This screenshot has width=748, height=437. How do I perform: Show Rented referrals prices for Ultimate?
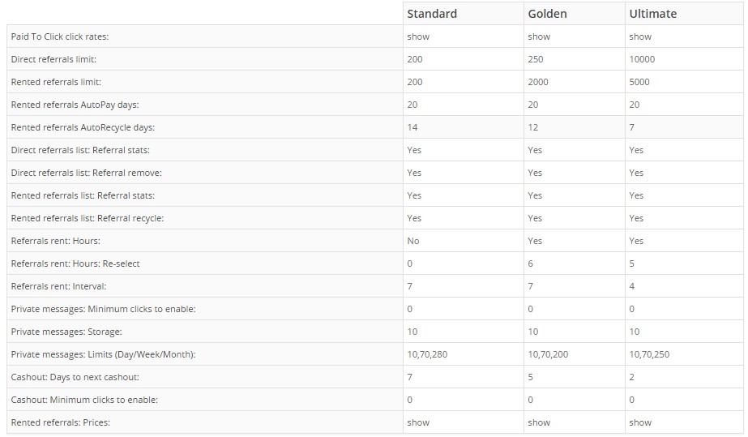coord(640,422)
